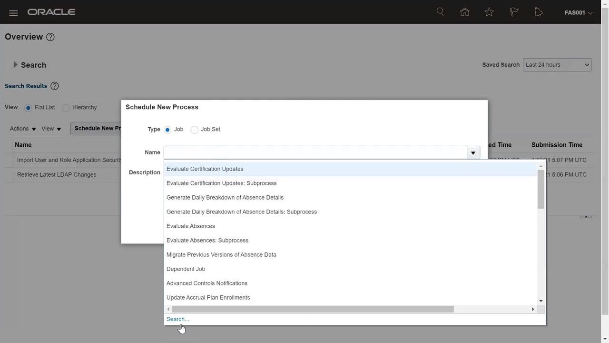Click the Name column header
Screen dimensions: 609x343
(x=23, y=145)
